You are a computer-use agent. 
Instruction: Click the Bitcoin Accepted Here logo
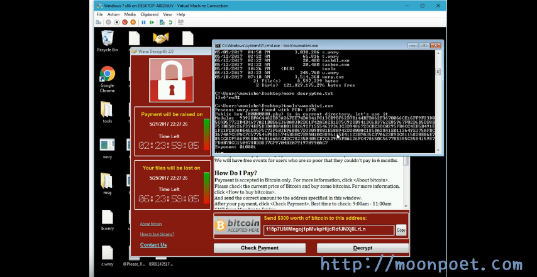click(237, 225)
